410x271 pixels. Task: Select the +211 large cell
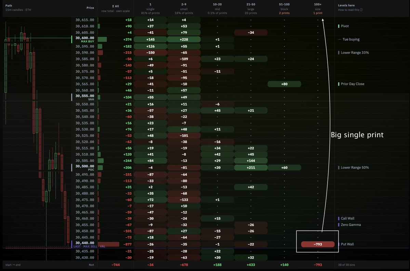(251, 168)
